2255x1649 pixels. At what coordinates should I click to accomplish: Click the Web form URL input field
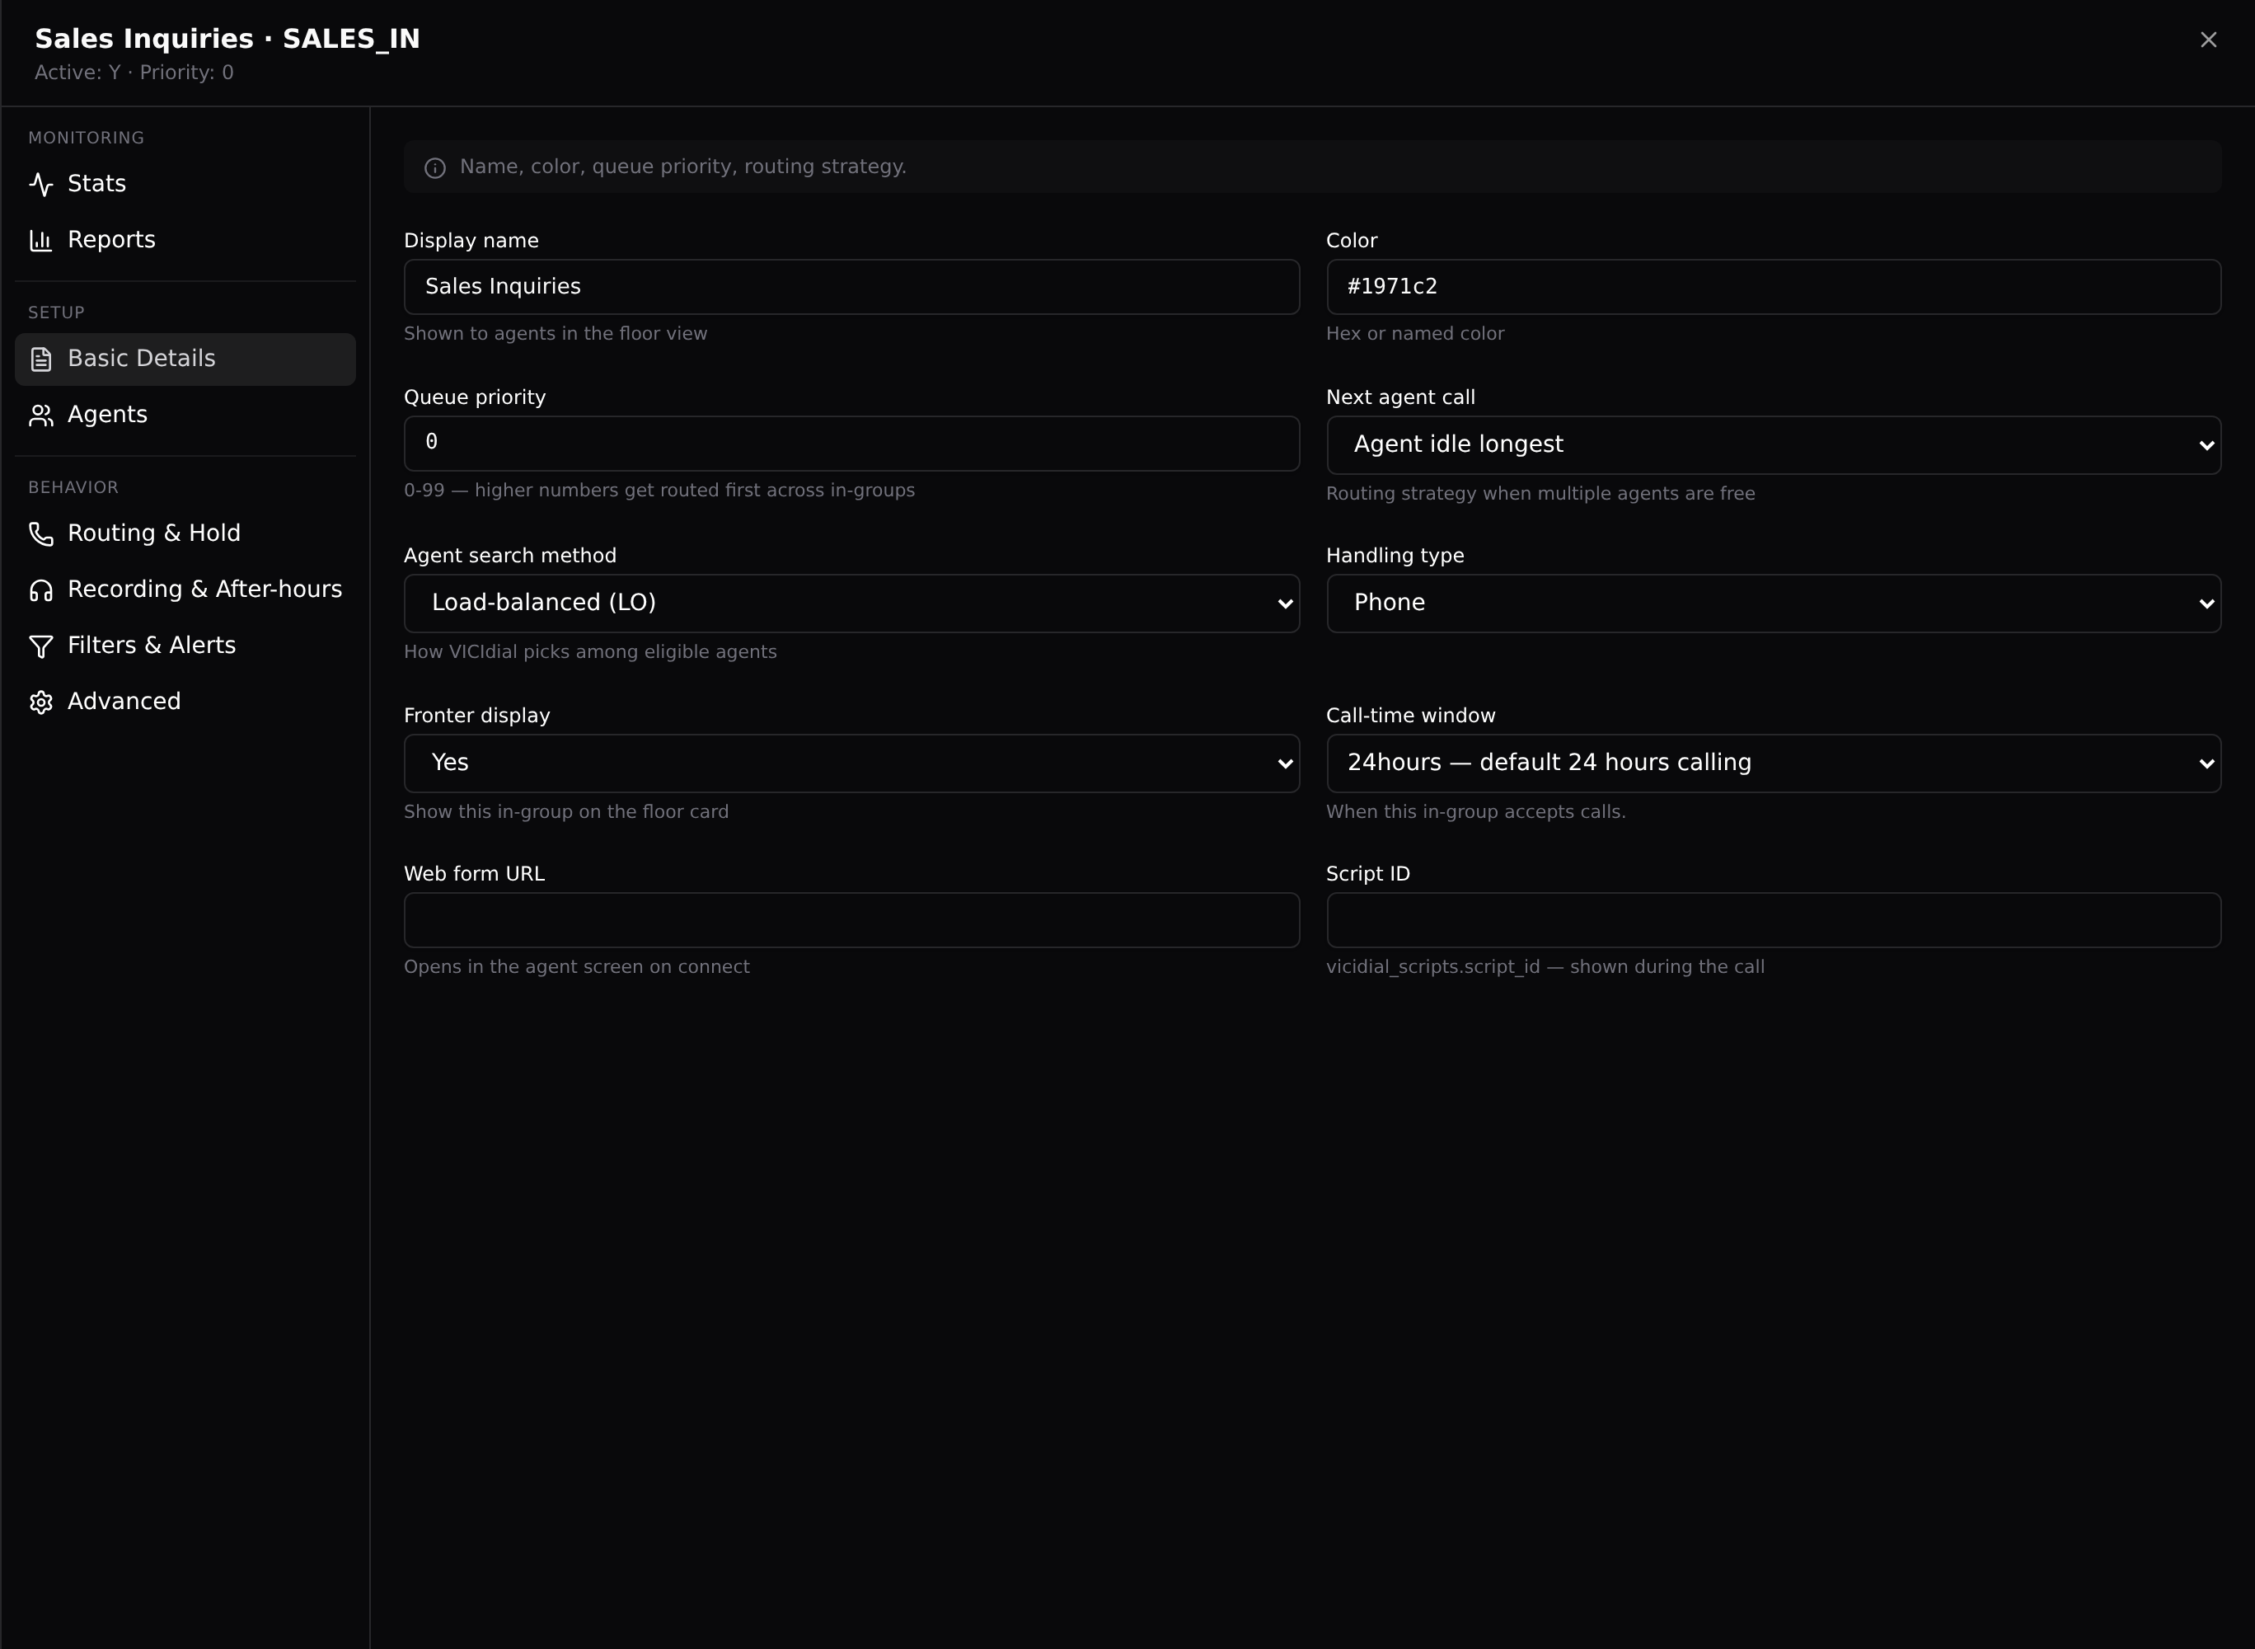click(x=851, y=920)
